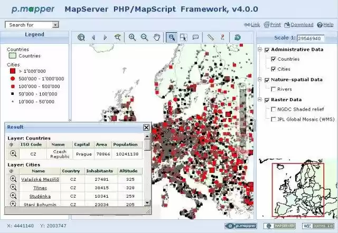Click the Countries legend green swatch
Image resolution: width=338 pixels, height=233 pixels.
click(12, 56)
